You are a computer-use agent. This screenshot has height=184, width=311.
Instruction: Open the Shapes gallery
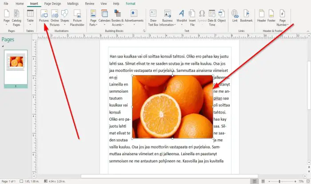tap(65, 17)
